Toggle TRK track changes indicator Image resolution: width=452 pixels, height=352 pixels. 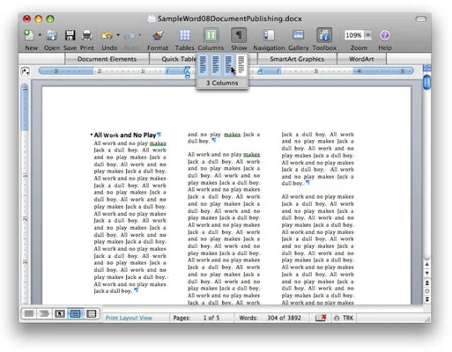pyautogui.click(x=348, y=318)
